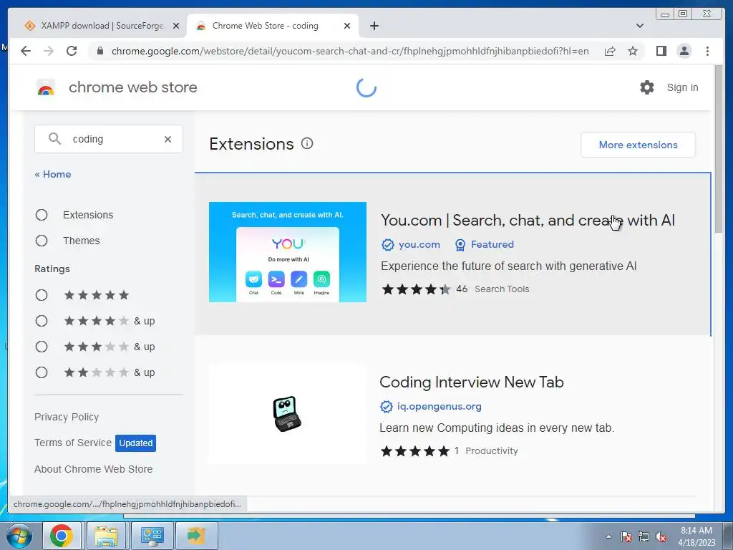This screenshot has width=733, height=550.
Task: Reload the current page
Action: 72,51
